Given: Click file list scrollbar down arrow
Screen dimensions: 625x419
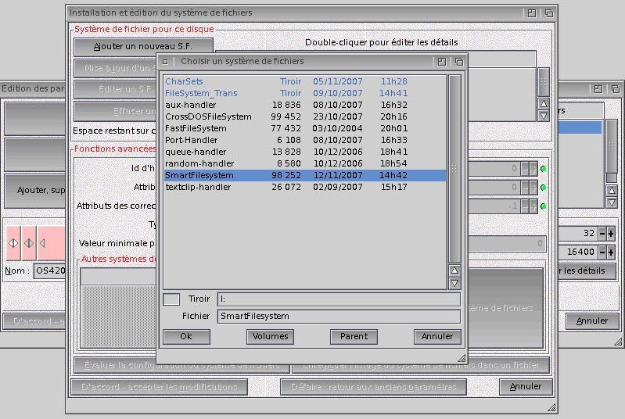Looking at the screenshot, I should click(454, 283).
